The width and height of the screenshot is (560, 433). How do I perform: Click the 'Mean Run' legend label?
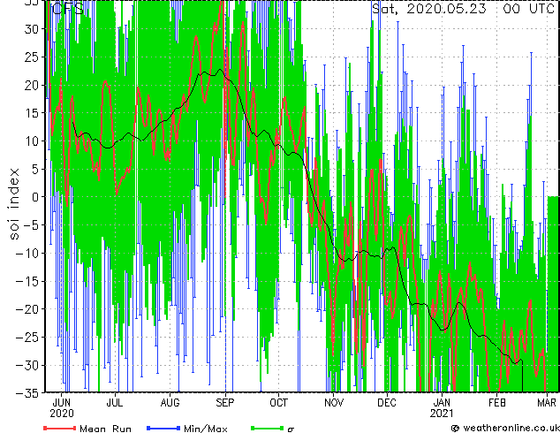[106, 429]
